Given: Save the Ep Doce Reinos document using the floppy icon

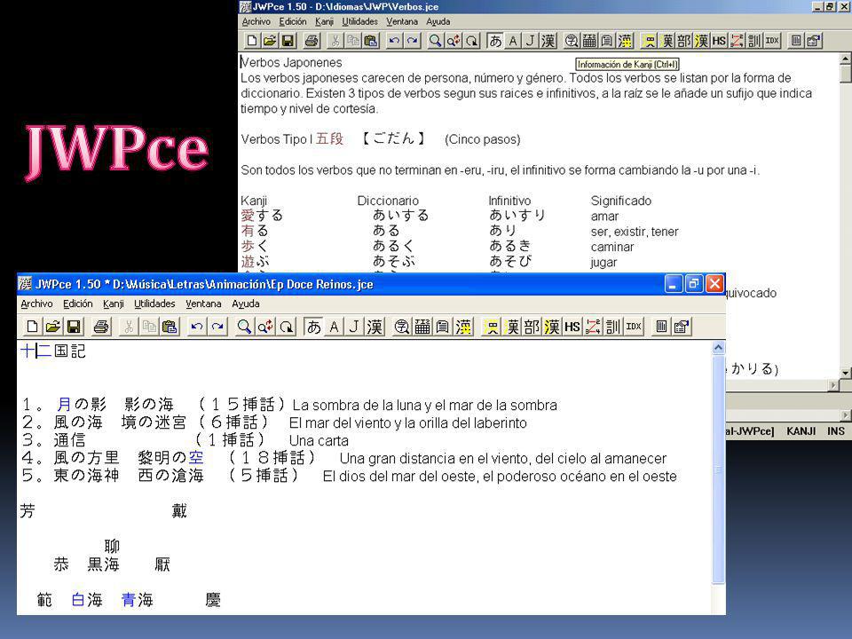Looking at the screenshot, I should tap(74, 327).
